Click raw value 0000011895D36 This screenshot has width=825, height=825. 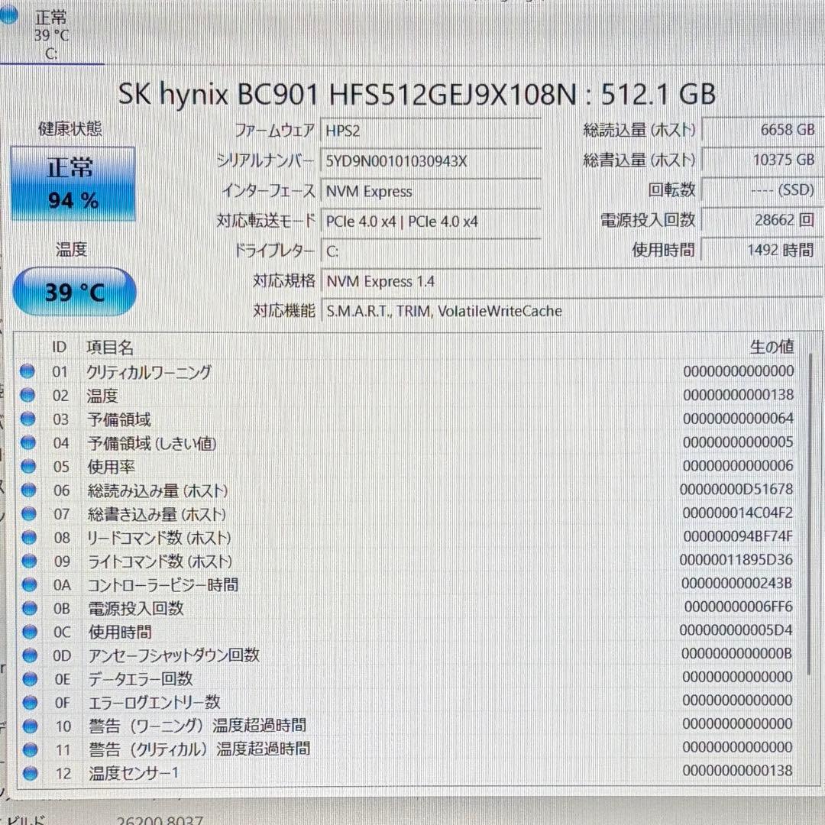[x=736, y=560]
